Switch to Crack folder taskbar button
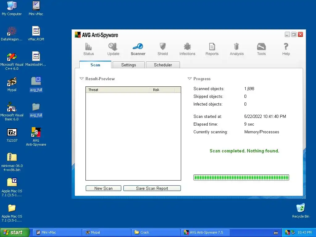 (156, 232)
